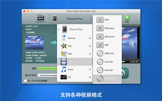Pick the H264 AVI format icon
The height and width of the screenshot is (101, 162).
(x=100, y=53)
